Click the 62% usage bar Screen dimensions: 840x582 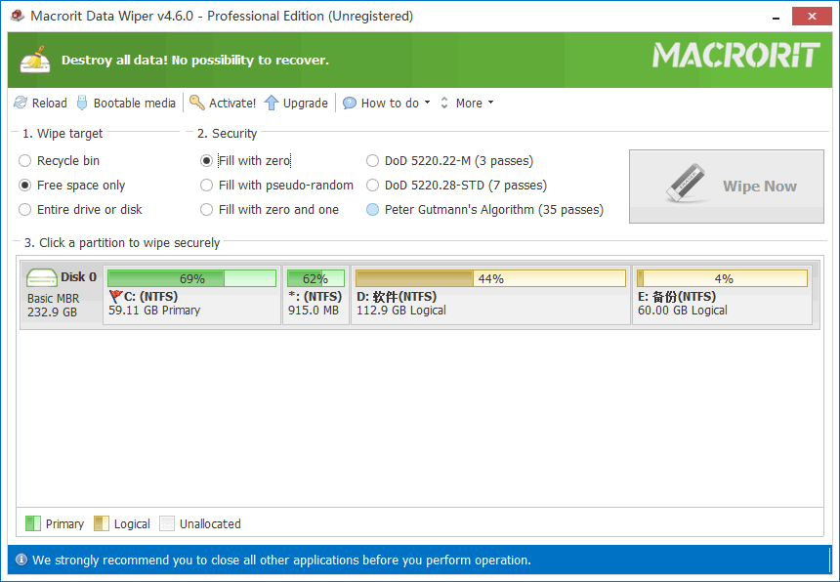click(x=315, y=278)
